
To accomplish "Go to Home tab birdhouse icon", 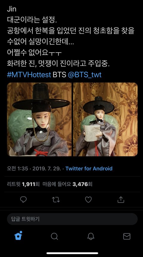I will (x=18, y=236).
